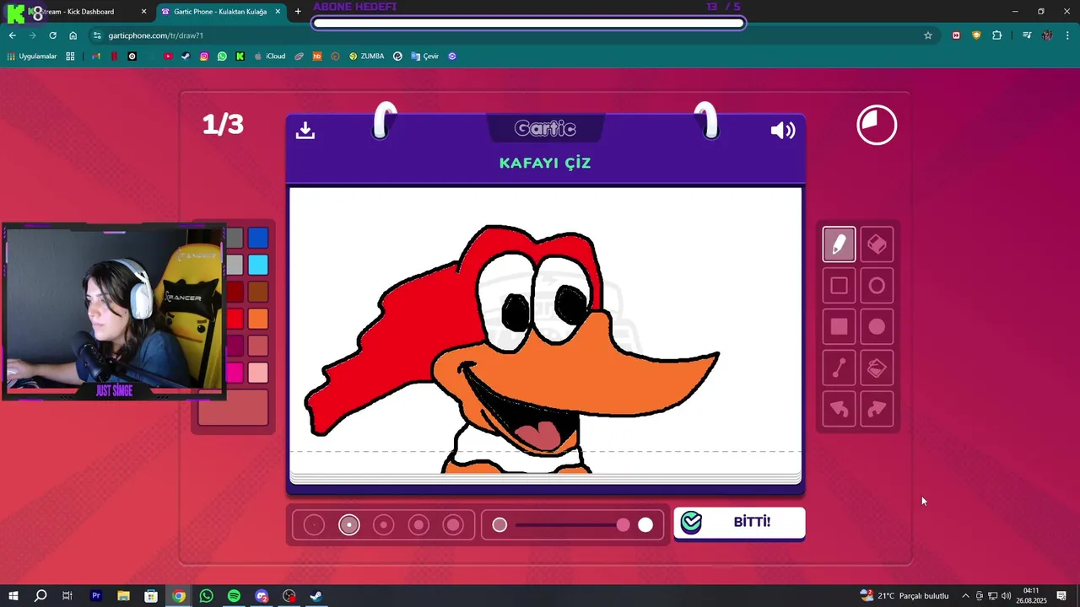Select the largest brush thickness

click(454, 525)
